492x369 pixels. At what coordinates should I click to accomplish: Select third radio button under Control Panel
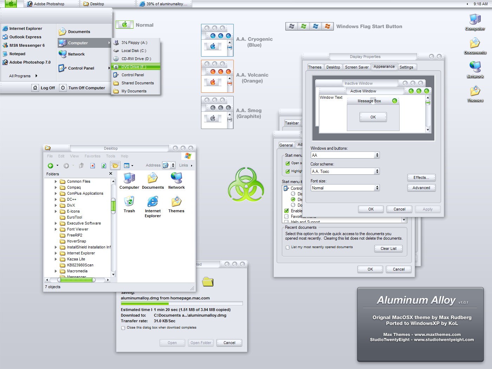coord(293,205)
